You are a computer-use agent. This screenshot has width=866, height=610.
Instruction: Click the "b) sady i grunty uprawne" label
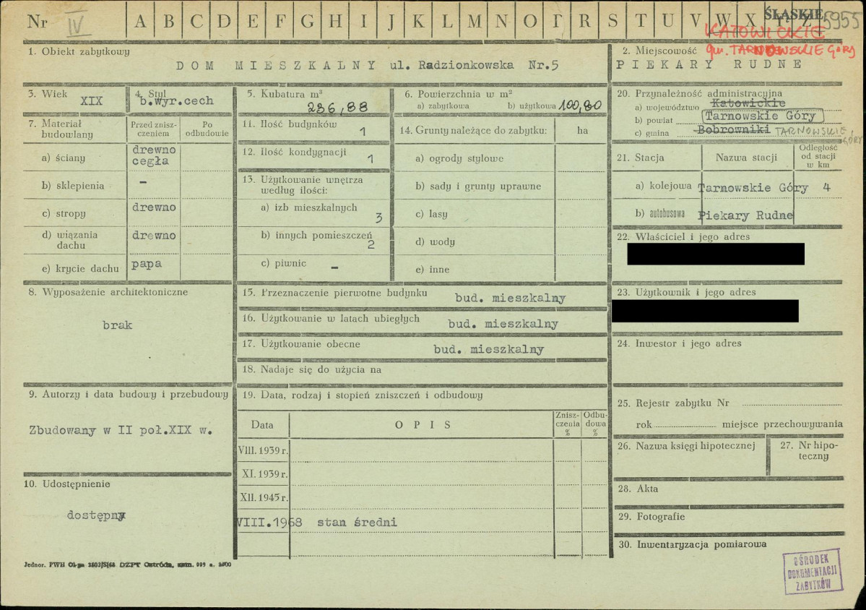477,186
